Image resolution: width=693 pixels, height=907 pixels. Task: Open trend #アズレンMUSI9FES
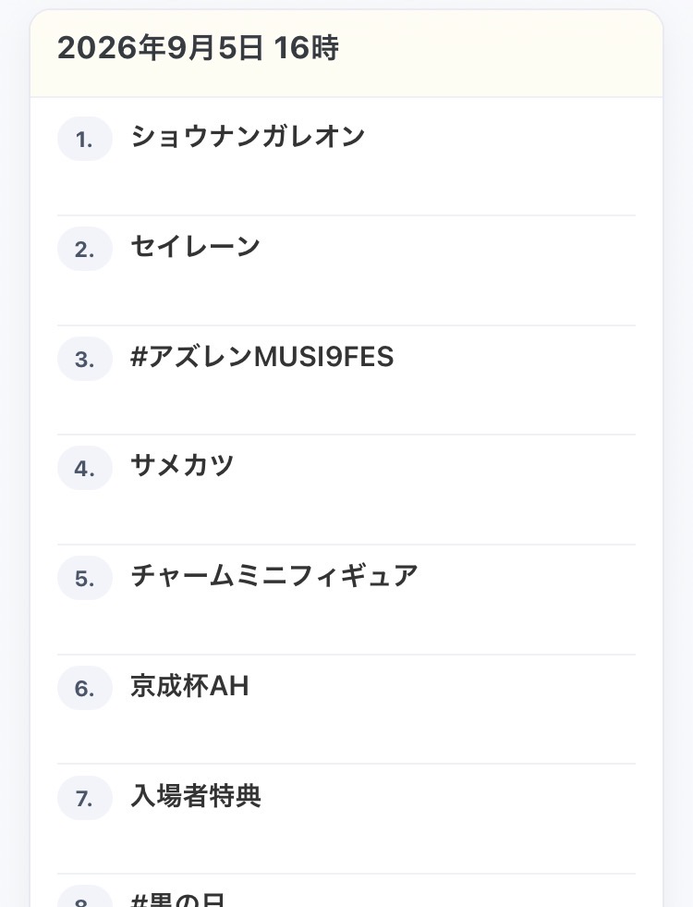[261, 357]
